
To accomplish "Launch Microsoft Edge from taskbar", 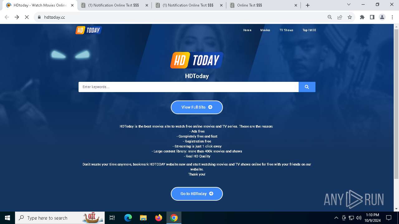I will click(x=128, y=218).
